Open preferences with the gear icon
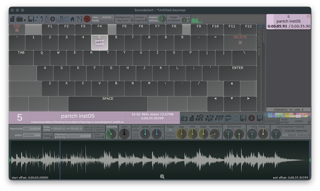The width and height of the screenshot is (320, 191). [52, 19]
